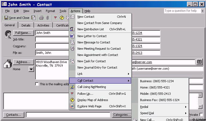Click the Categories button

(x=122, y=115)
